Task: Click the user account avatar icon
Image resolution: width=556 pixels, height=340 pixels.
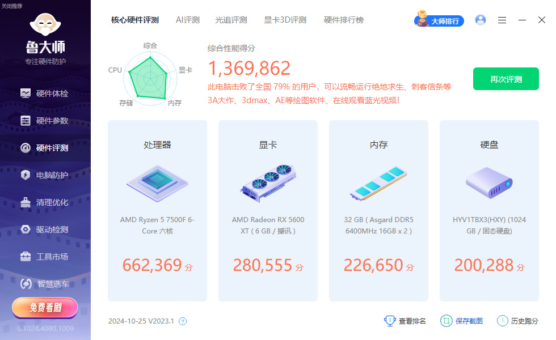Action: [x=481, y=20]
